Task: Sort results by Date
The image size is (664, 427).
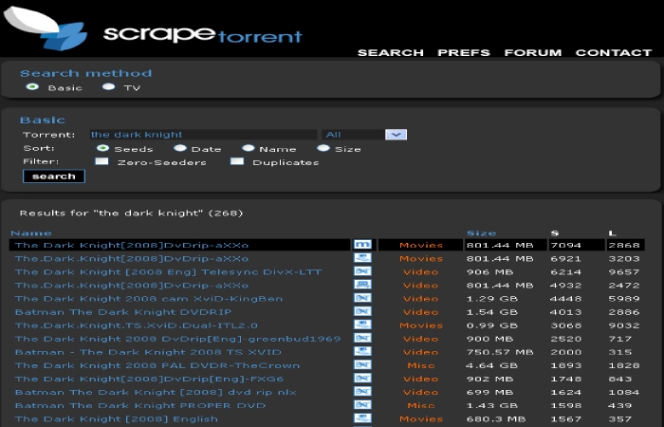Action: coord(180,148)
